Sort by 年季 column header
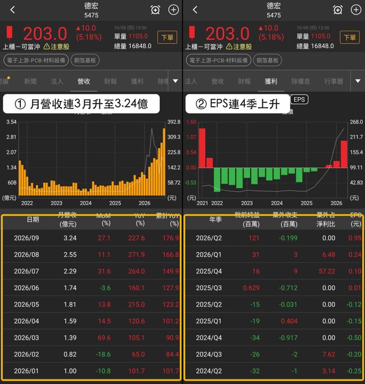This screenshot has width=365, height=384. pyautogui.click(x=215, y=219)
